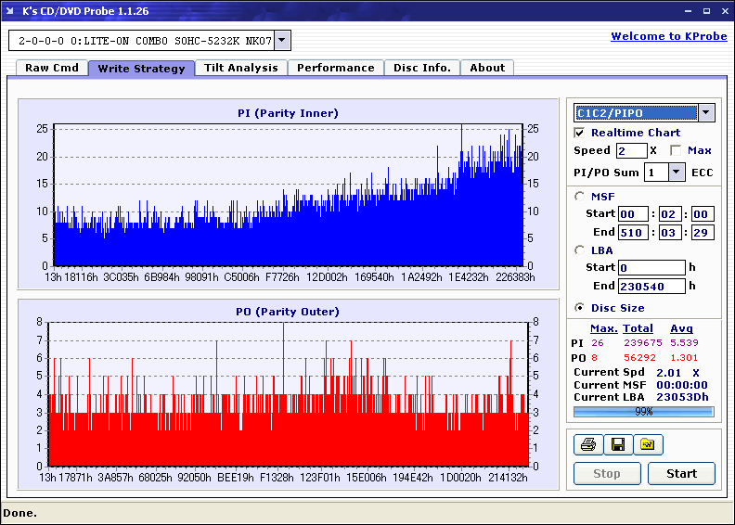
Task: Choose the LBA radio option
Action: 580,250
